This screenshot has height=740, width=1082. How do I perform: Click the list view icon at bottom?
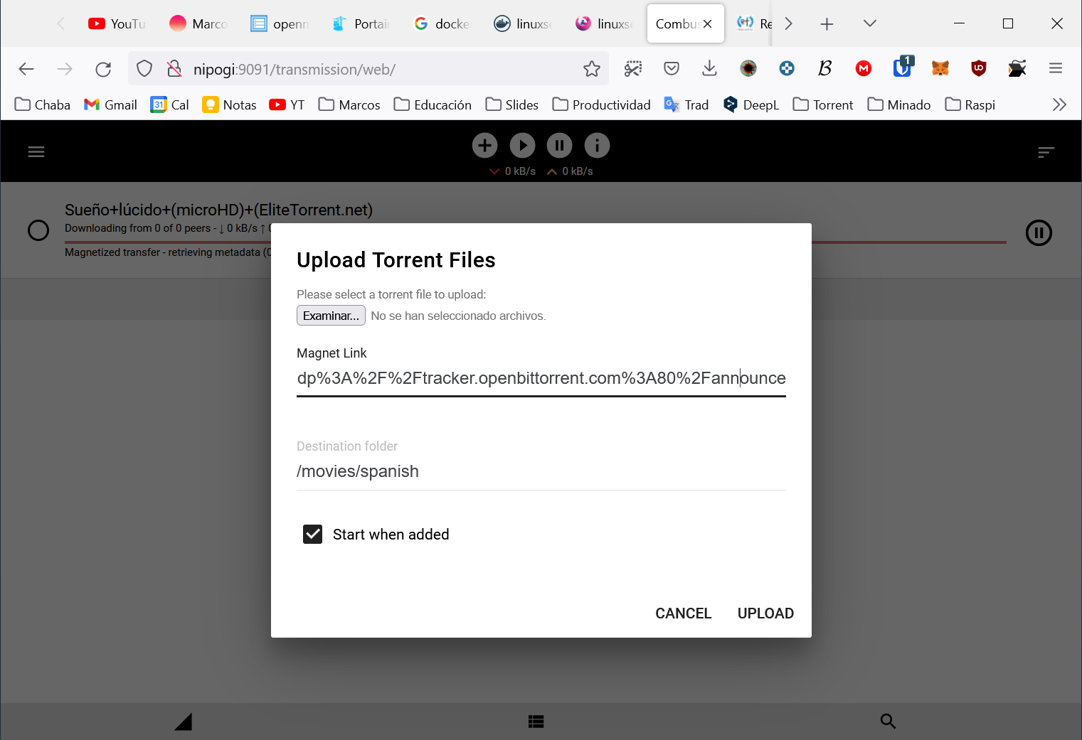click(536, 722)
